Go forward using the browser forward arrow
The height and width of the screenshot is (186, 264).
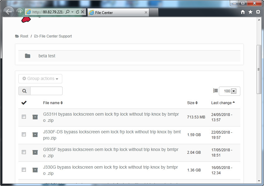pyautogui.click(x=20, y=12)
